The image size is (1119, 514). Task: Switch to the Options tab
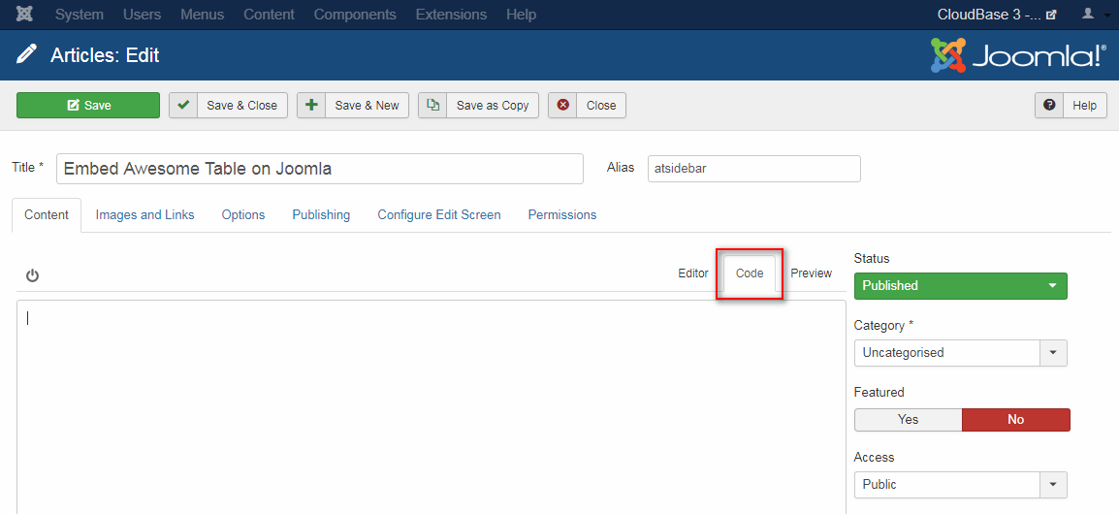(243, 215)
